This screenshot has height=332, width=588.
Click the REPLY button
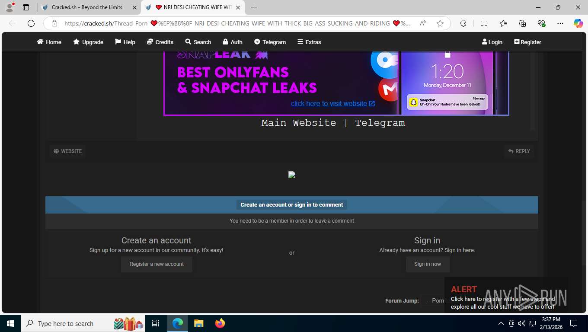(519, 151)
